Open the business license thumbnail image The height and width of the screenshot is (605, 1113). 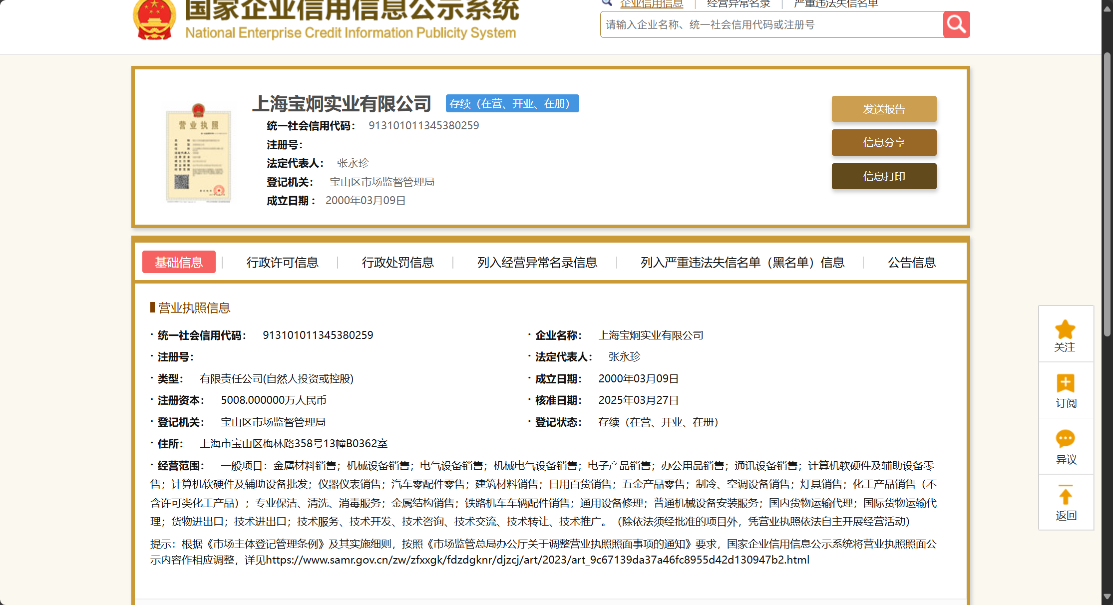point(198,152)
